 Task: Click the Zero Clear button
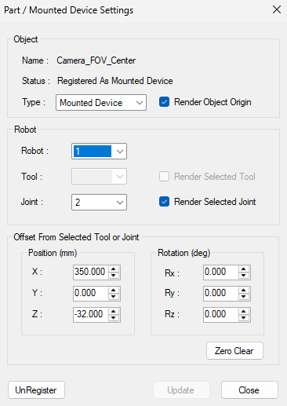pyautogui.click(x=234, y=351)
